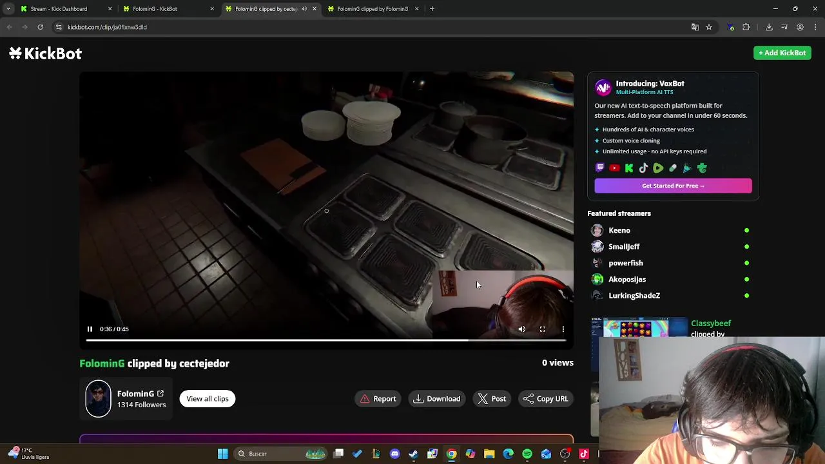Bookmark this page with star
The height and width of the screenshot is (464, 825).
click(709, 27)
